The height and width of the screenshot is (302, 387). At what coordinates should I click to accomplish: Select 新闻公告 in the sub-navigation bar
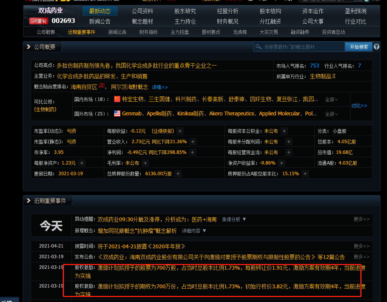click(x=117, y=32)
